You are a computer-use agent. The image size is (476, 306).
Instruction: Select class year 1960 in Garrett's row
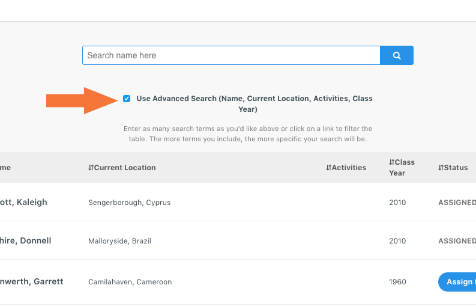tap(397, 282)
